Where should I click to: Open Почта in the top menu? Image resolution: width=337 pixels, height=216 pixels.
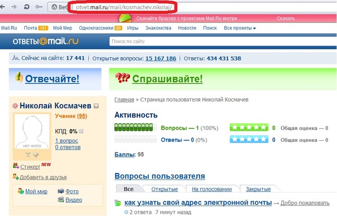[x=30, y=28]
